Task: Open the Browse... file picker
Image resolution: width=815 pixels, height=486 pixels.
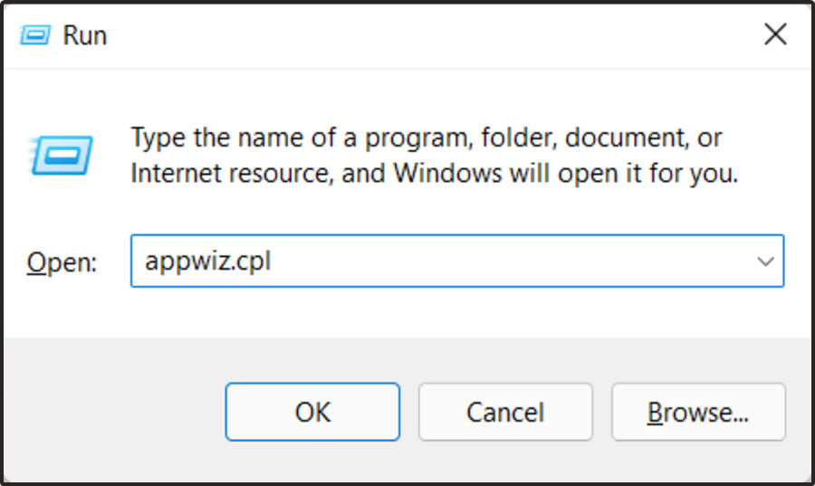Action: [x=698, y=412]
